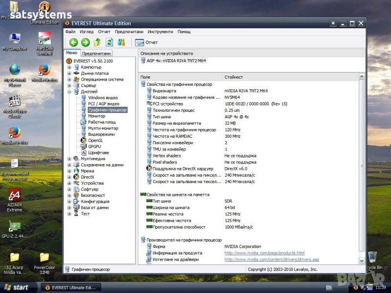Screen dimensions: 391x293
Task: Click the Up one level arrow icon
Action: point(97,42)
